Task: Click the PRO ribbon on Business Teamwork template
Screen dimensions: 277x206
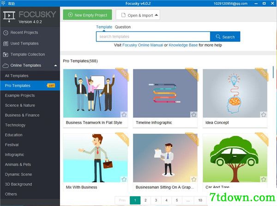Action: (123, 74)
